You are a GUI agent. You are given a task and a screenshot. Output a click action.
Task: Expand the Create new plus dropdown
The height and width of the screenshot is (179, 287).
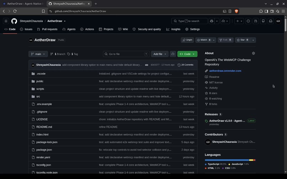(x=239, y=21)
